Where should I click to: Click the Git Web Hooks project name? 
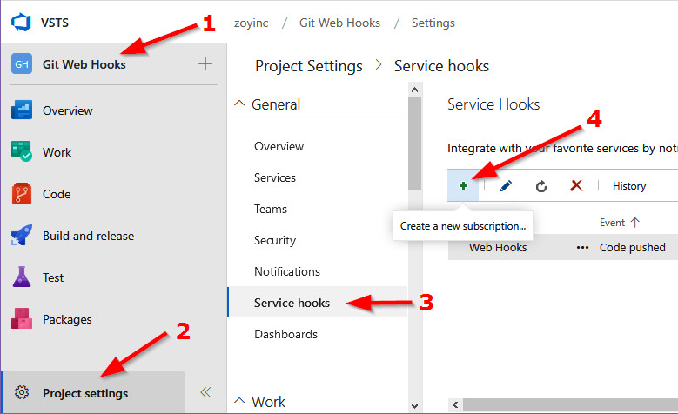point(84,64)
